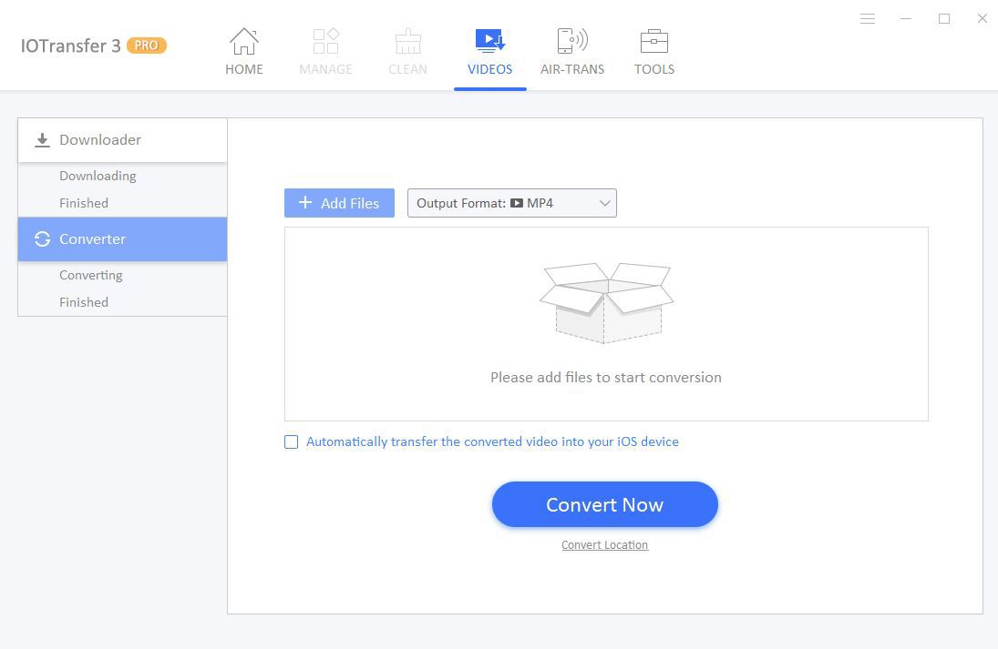Image resolution: width=998 pixels, height=649 pixels.
Task: Click the Converter refresh-arrows icon
Action: (x=42, y=239)
